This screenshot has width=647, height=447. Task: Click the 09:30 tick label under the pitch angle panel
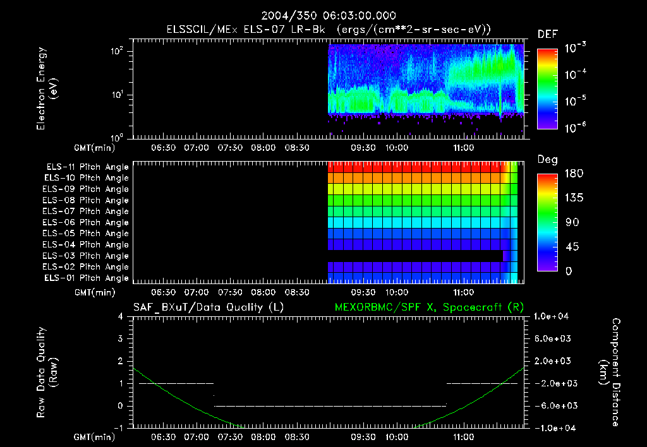[363, 293]
